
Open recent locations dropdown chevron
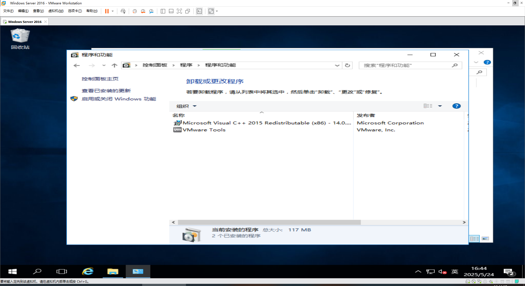pyautogui.click(x=104, y=65)
